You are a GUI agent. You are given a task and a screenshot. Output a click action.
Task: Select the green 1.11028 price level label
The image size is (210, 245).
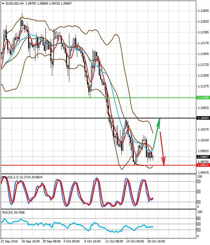pos(203,98)
